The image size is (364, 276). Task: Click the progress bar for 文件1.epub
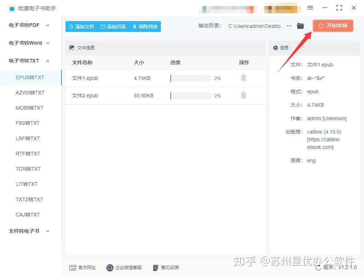point(191,78)
